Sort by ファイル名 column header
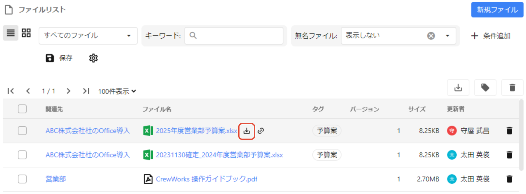Image resolution: width=526 pixels, height=194 pixels. (x=157, y=109)
